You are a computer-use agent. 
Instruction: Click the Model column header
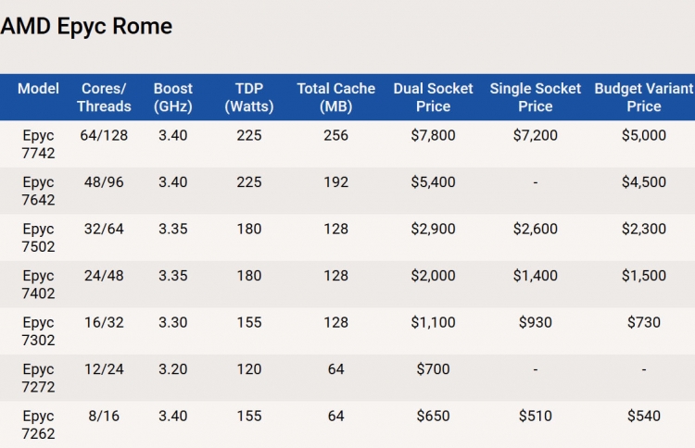coord(38,89)
